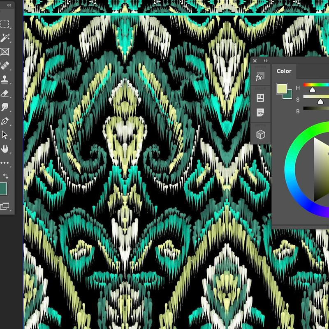Viewport: 329px width, 329px height.
Task: Switch to the Color tab
Action: (284, 71)
